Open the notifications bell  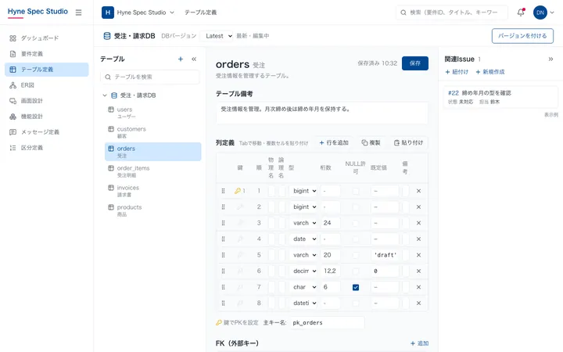521,13
